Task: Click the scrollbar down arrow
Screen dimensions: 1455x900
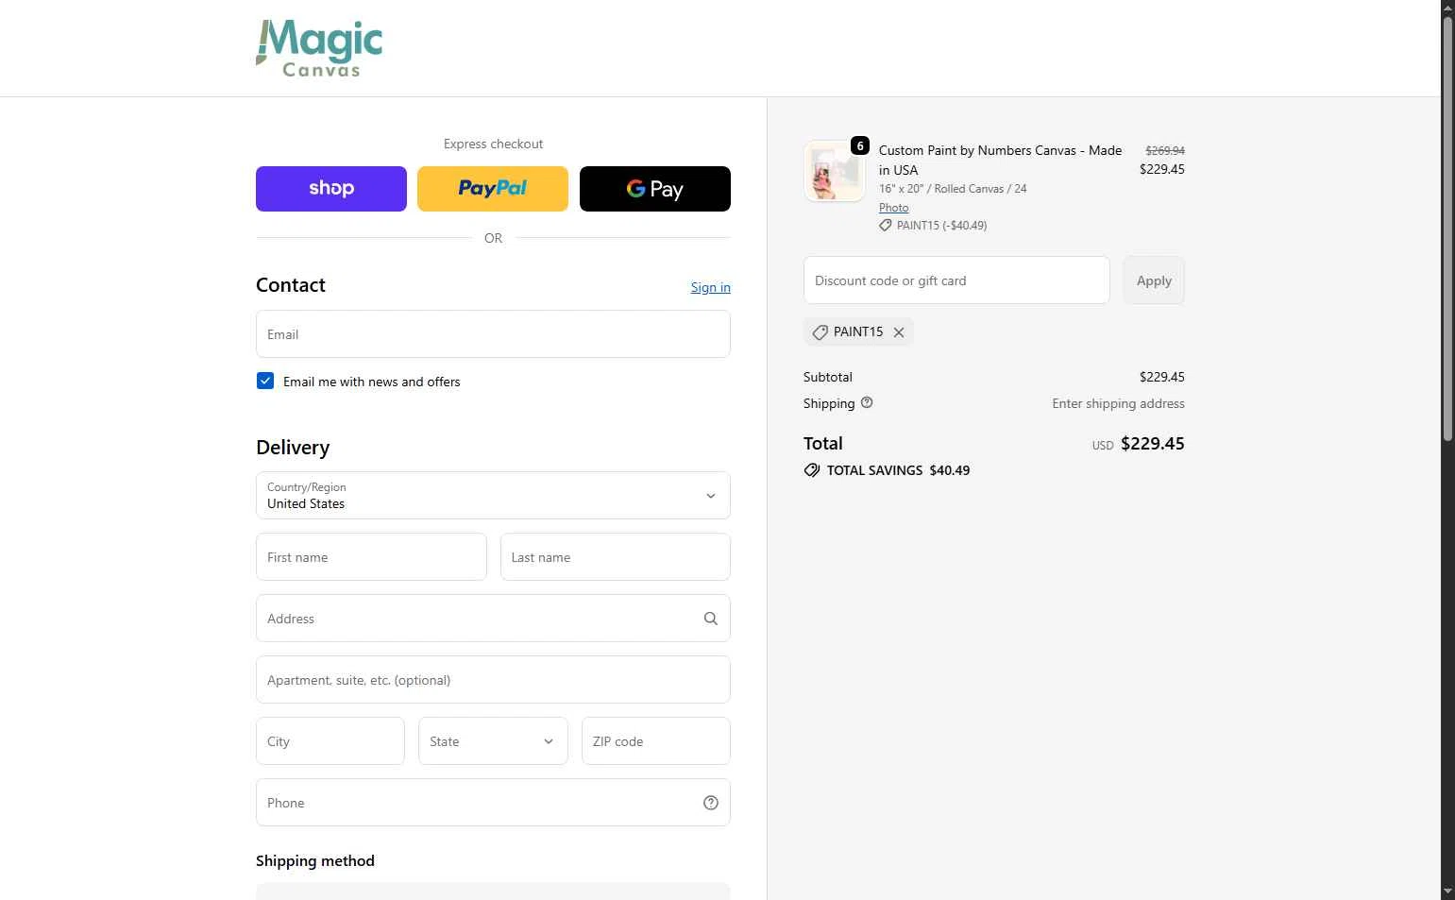Action: (1447, 892)
